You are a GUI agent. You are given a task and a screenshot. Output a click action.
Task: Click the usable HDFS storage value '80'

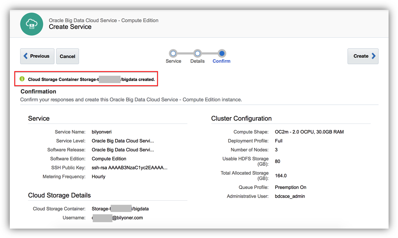tap(277, 162)
